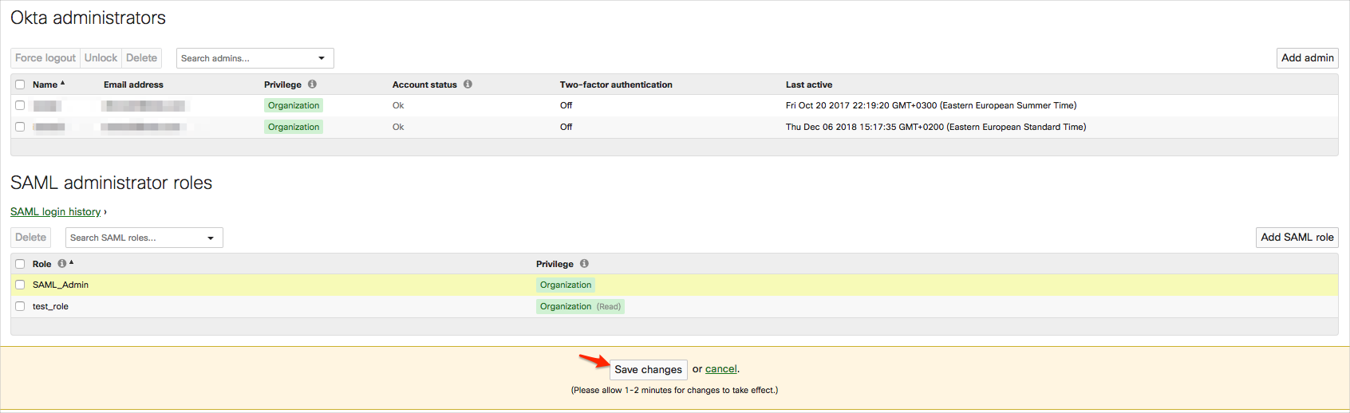Check the SAML_Admin role checkbox
The width and height of the screenshot is (1350, 413).
20,285
